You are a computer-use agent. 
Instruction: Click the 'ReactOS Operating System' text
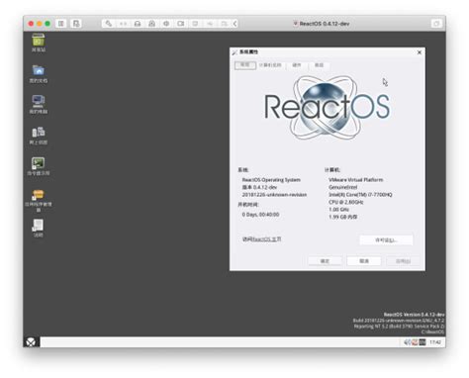click(x=271, y=180)
